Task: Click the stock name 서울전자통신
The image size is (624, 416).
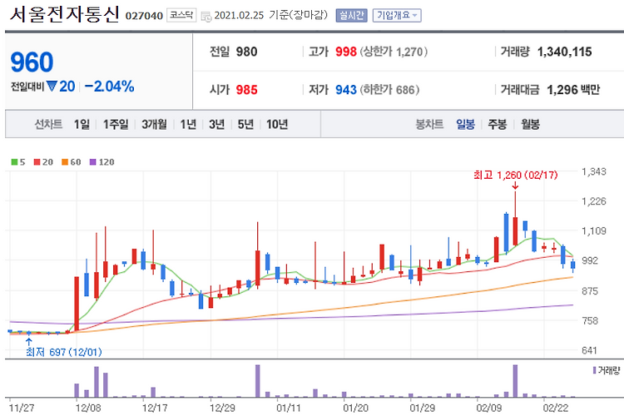Action: 64,14
